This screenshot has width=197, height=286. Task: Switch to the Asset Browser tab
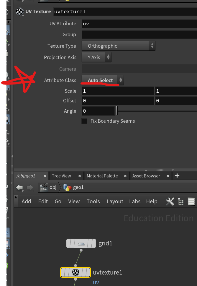coord(146,176)
